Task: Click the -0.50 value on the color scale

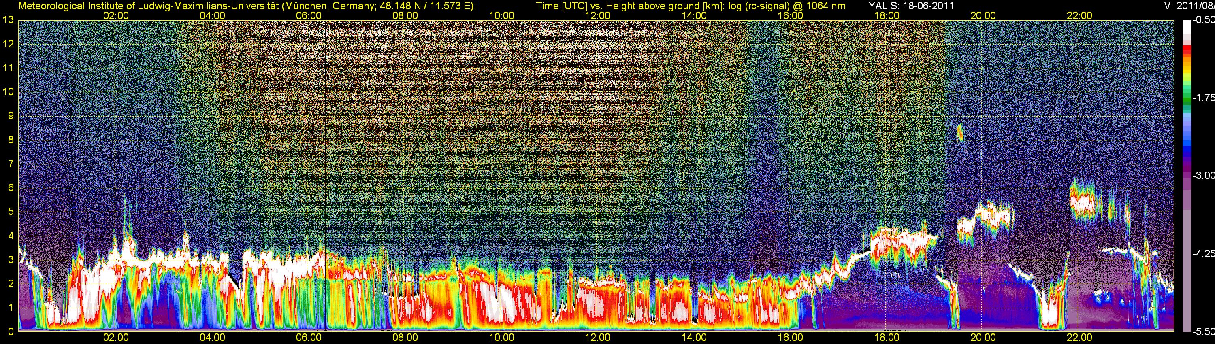Action: [x=1203, y=20]
